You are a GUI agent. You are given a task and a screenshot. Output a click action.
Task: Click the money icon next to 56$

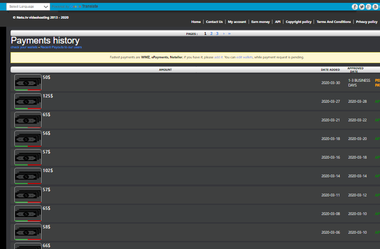[x=28, y=139]
